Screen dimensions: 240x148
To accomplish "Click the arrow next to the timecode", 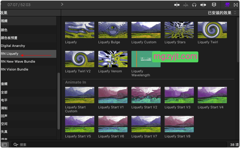I will pyautogui.click(x=62, y=4).
